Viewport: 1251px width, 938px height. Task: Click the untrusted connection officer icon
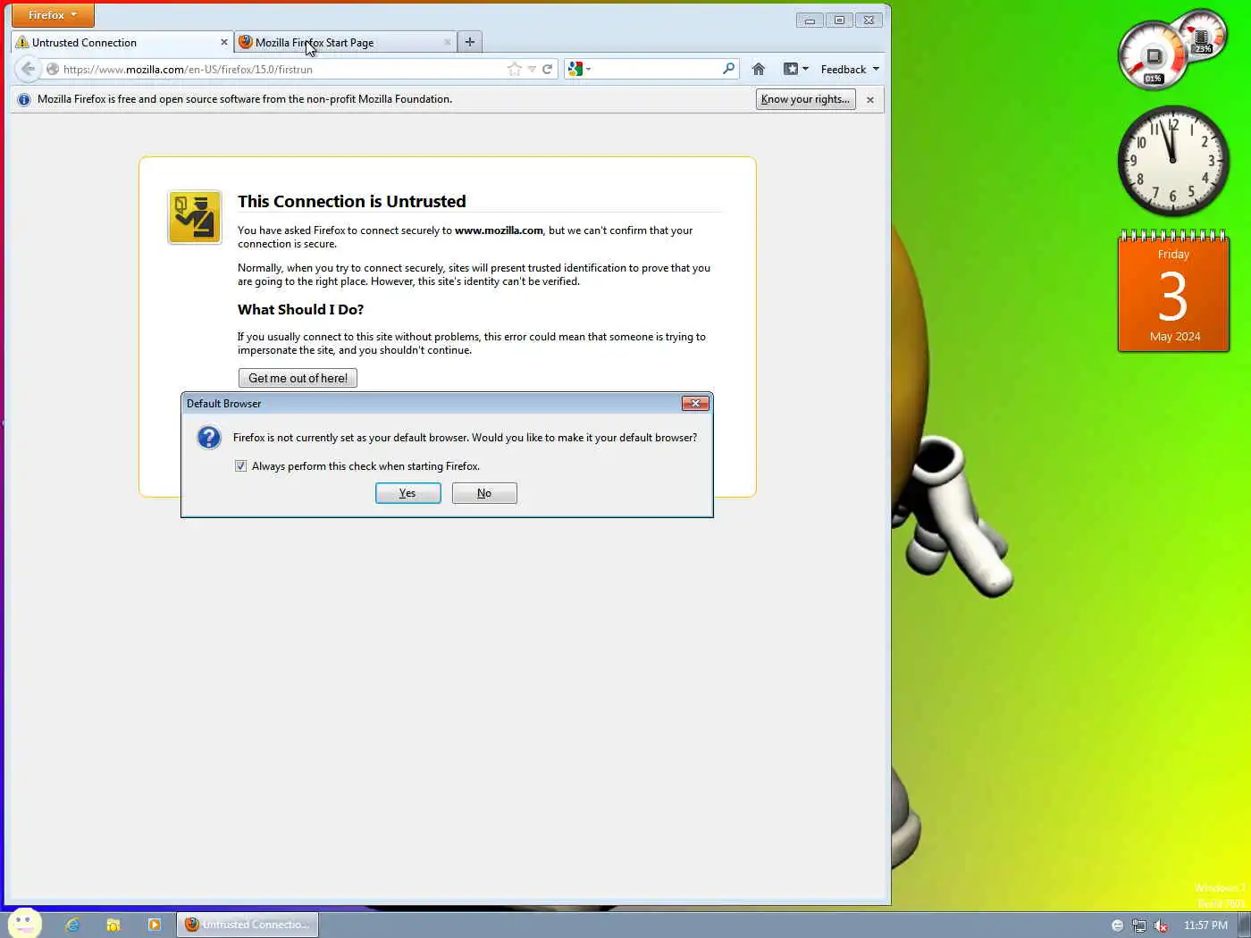(x=195, y=217)
